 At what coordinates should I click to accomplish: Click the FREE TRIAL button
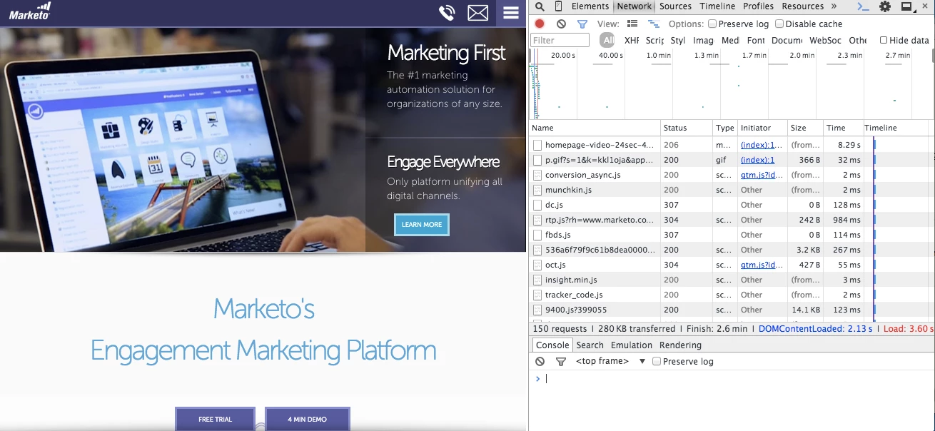click(215, 419)
